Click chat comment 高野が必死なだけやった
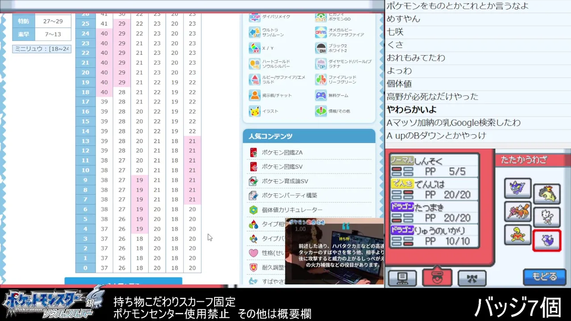Image resolution: width=571 pixels, height=321 pixels. coord(432,96)
